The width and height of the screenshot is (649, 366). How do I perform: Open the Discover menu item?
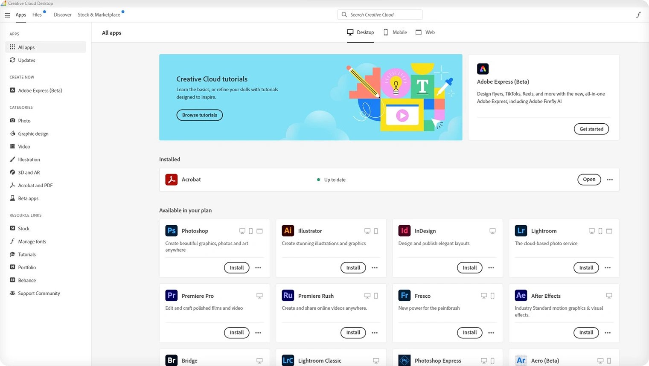pyautogui.click(x=63, y=15)
